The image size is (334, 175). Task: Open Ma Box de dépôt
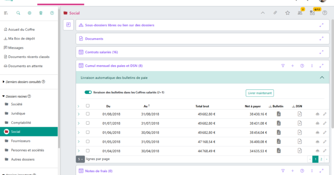pos(19,39)
